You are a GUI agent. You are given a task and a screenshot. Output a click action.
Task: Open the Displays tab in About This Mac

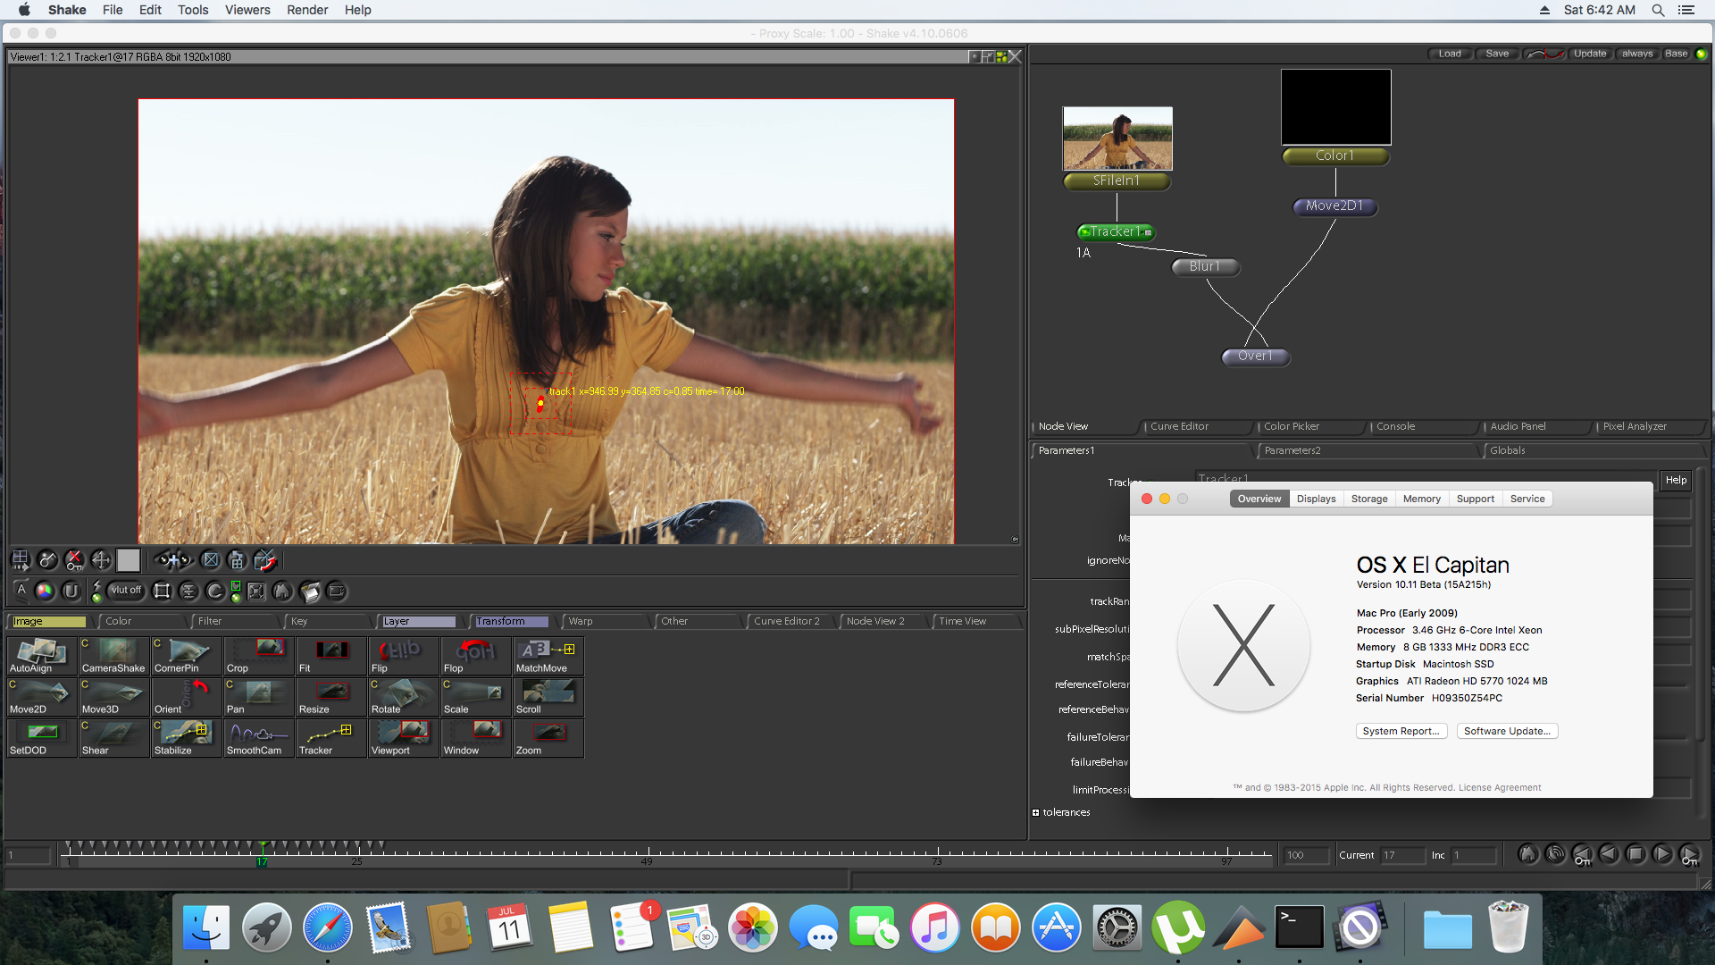(1316, 499)
